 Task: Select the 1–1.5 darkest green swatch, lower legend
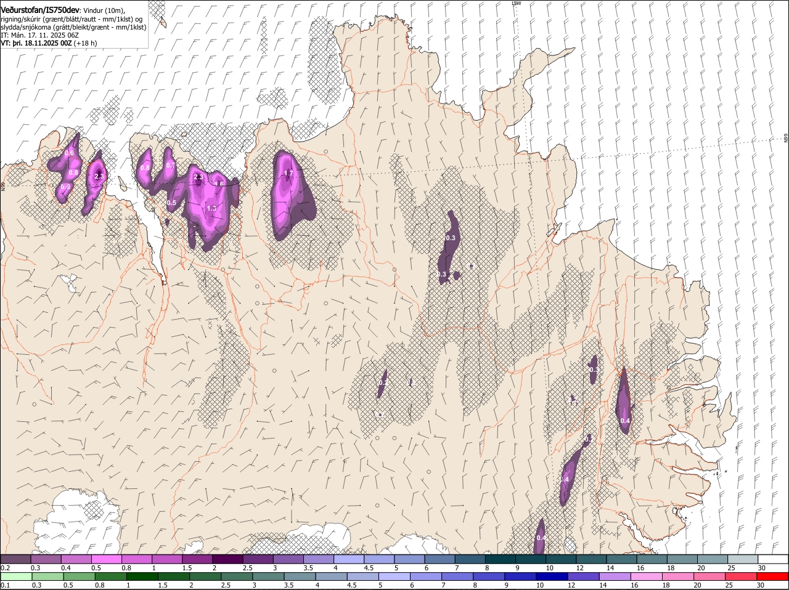pyautogui.click(x=143, y=576)
